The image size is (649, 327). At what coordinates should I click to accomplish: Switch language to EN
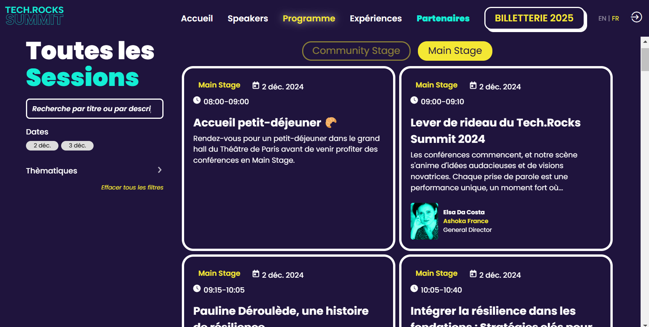[602, 18]
